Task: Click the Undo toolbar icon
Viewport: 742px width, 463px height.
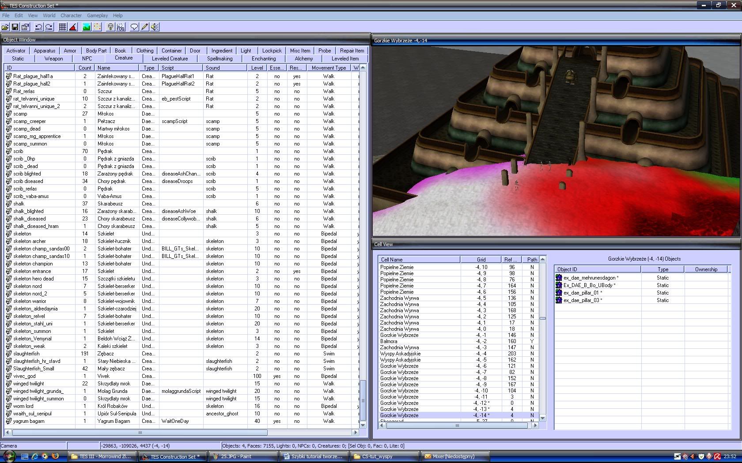Action: tap(39, 27)
